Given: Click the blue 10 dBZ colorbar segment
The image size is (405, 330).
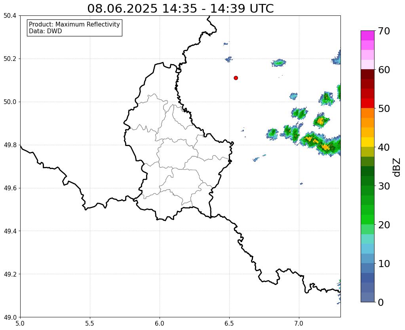Looking at the screenshot, I should (367, 258).
